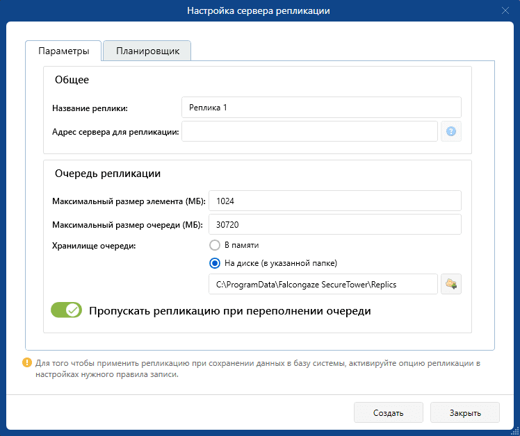Click the maximum element size field (1024)
This screenshot has width=520, height=436.
pos(334,201)
